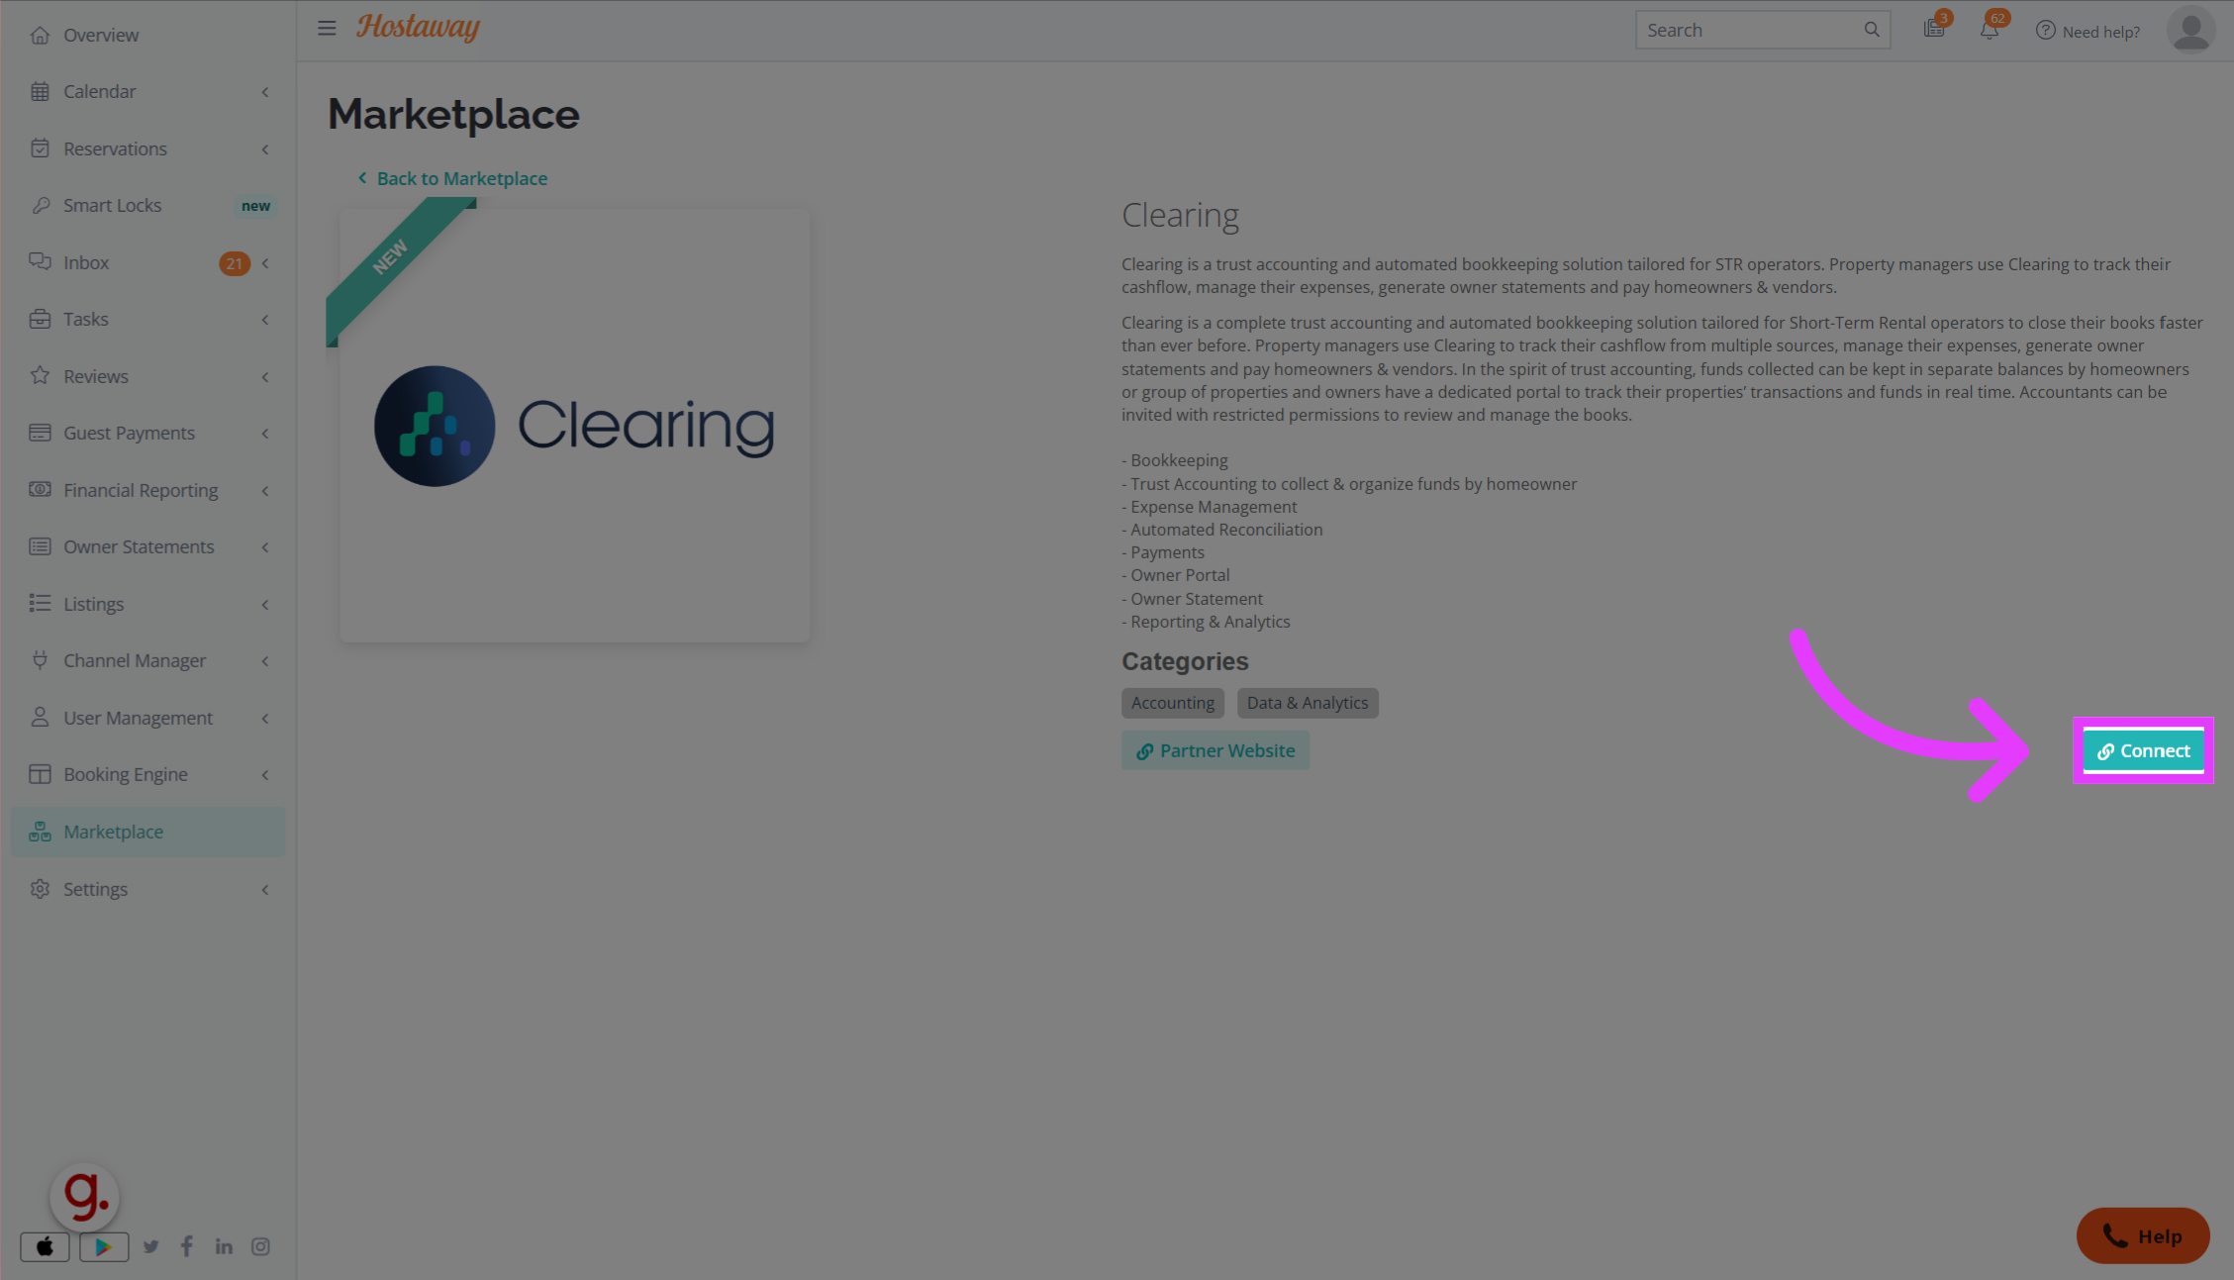
Task: Open the news feed icon with badge
Action: 1934,29
